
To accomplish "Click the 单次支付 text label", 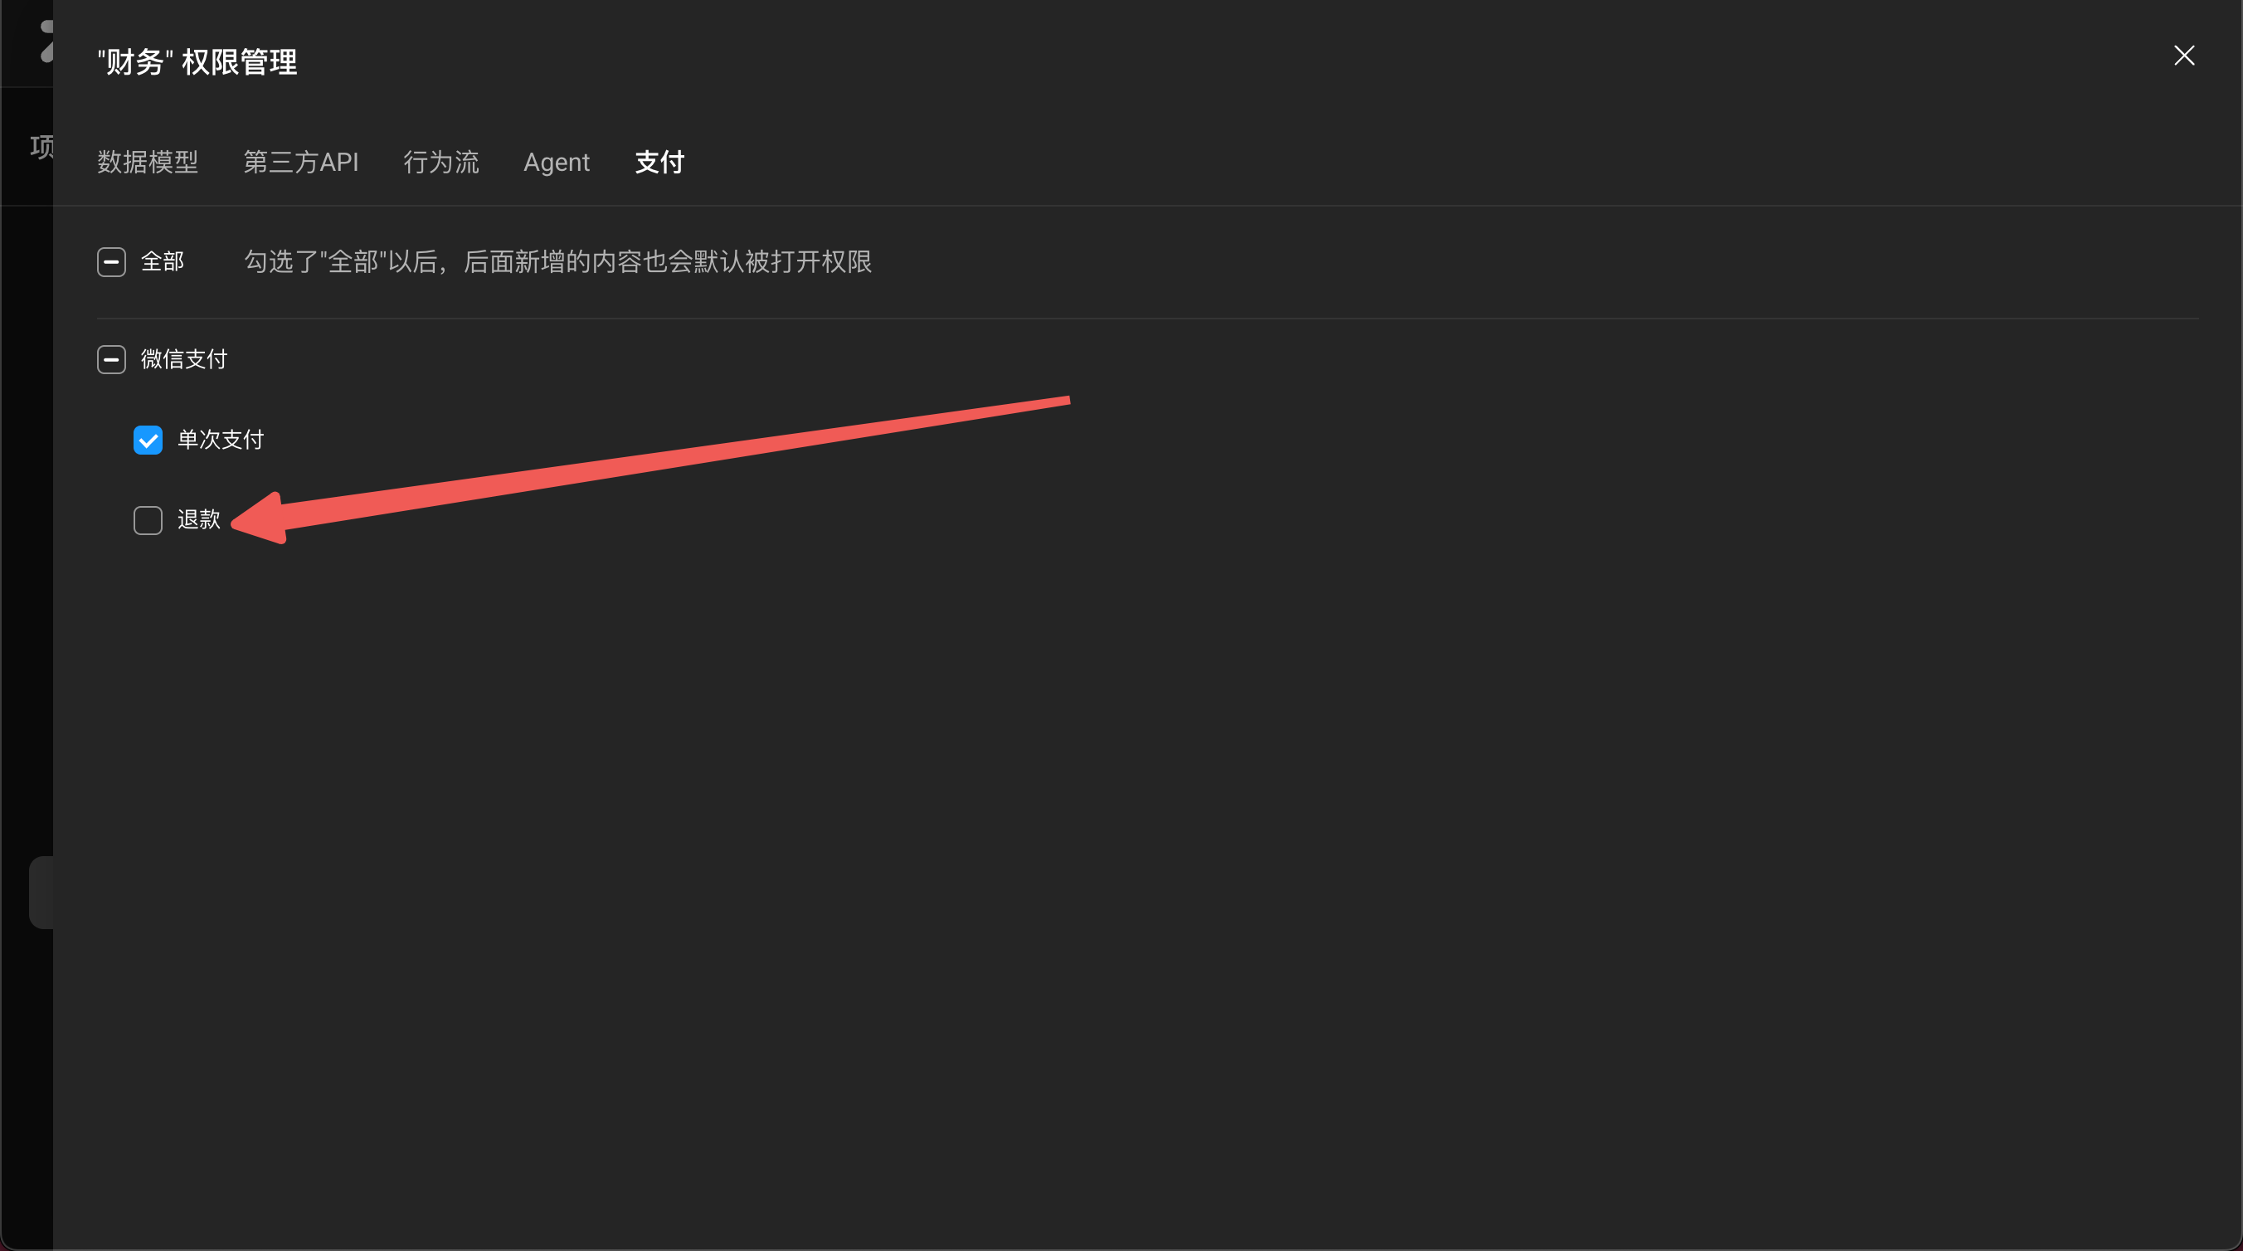I will click(x=221, y=440).
